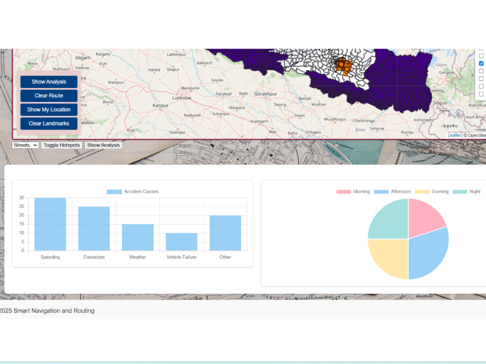Click the Gangtok label on the map
Image resolution: width=486 pixels, height=364 pixels.
point(446,72)
